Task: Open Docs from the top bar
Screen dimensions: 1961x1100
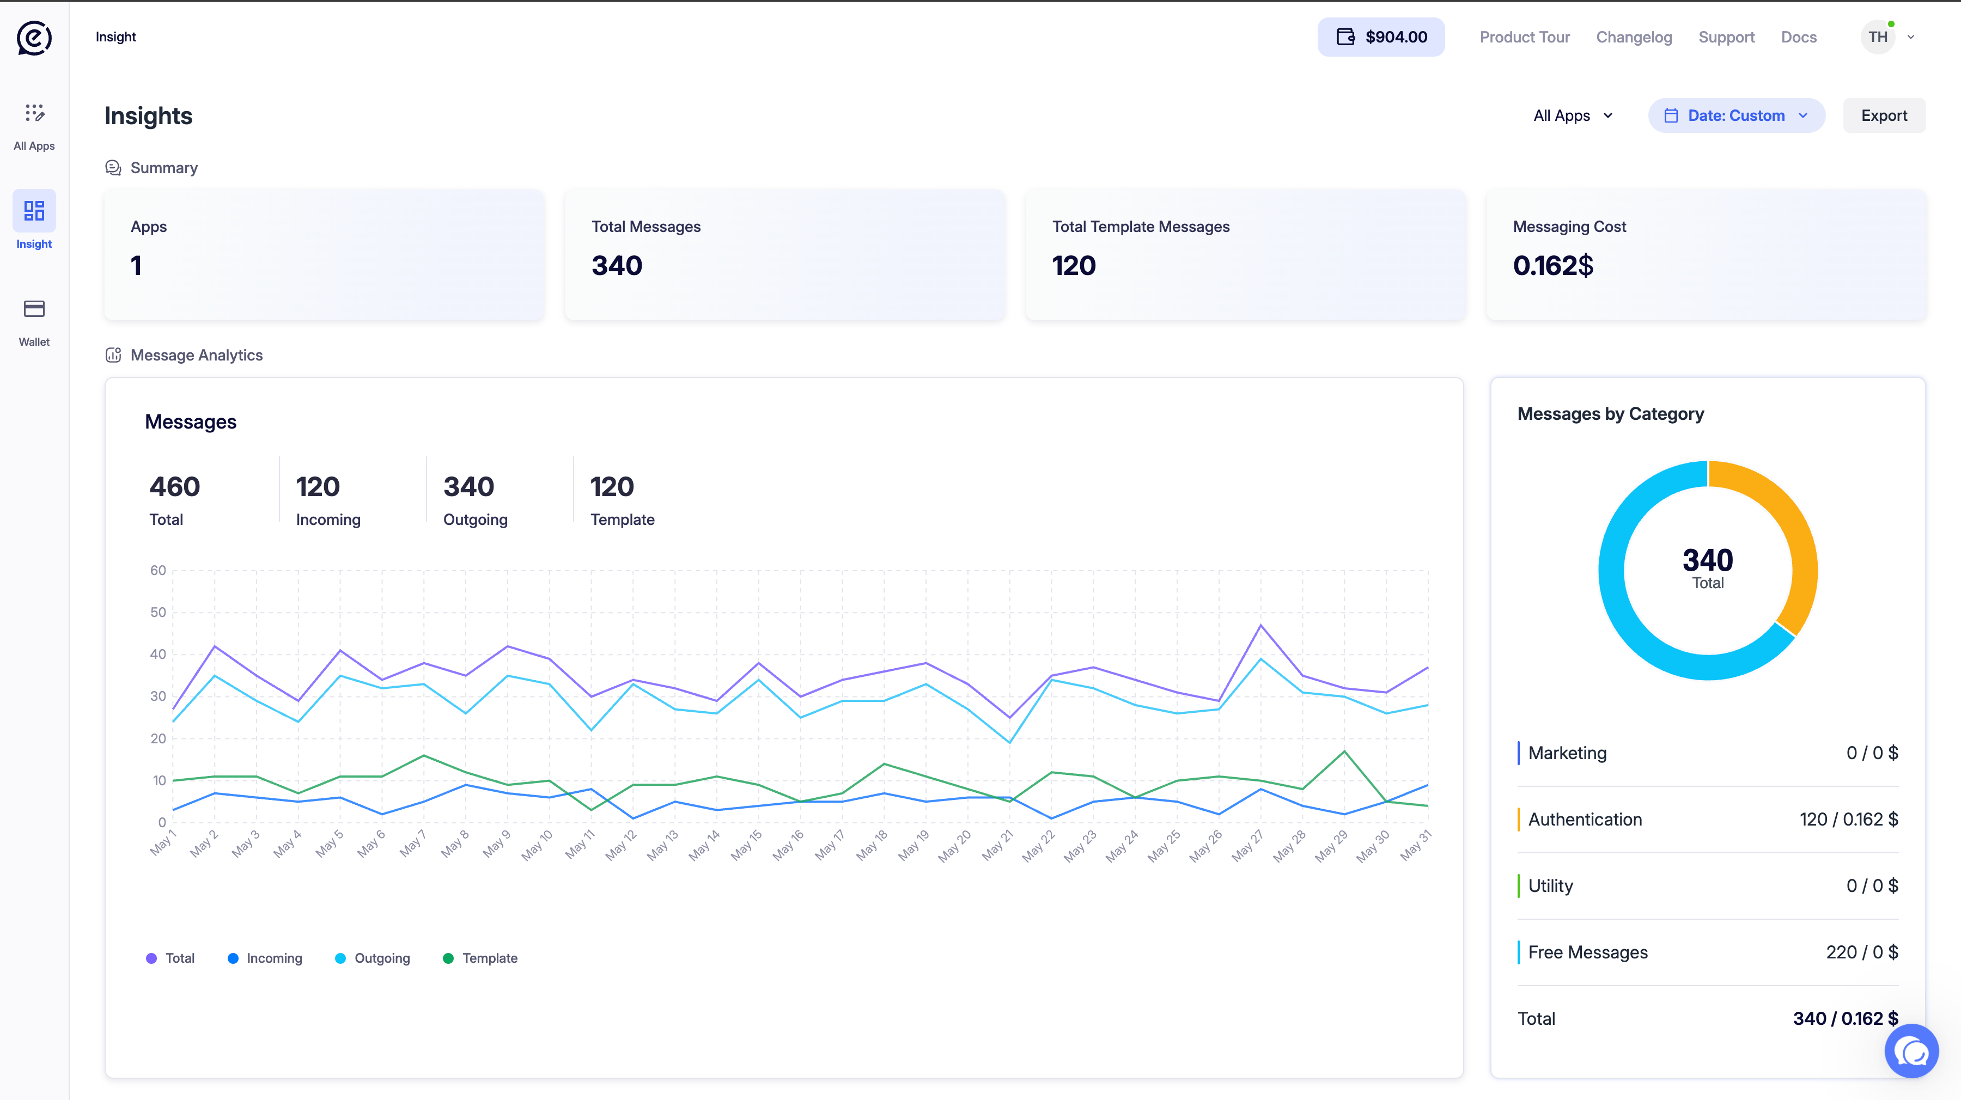Action: tap(1799, 37)
